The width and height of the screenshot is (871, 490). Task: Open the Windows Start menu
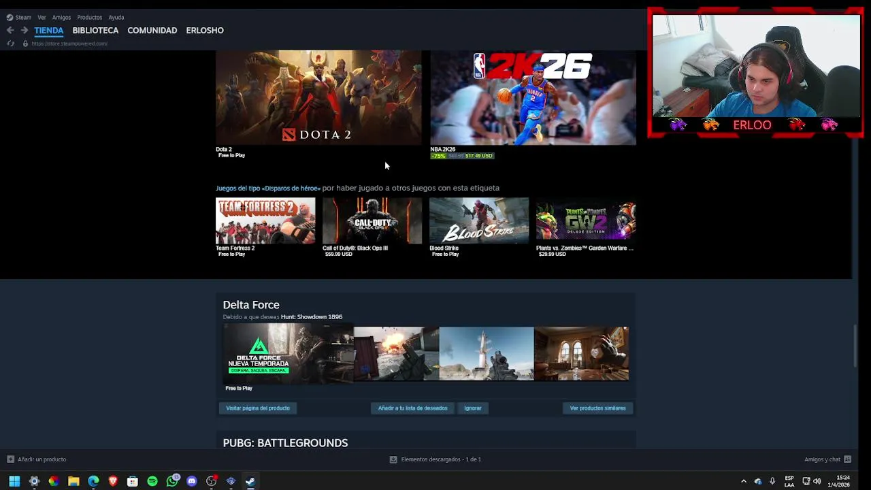(x=14, y=481)
